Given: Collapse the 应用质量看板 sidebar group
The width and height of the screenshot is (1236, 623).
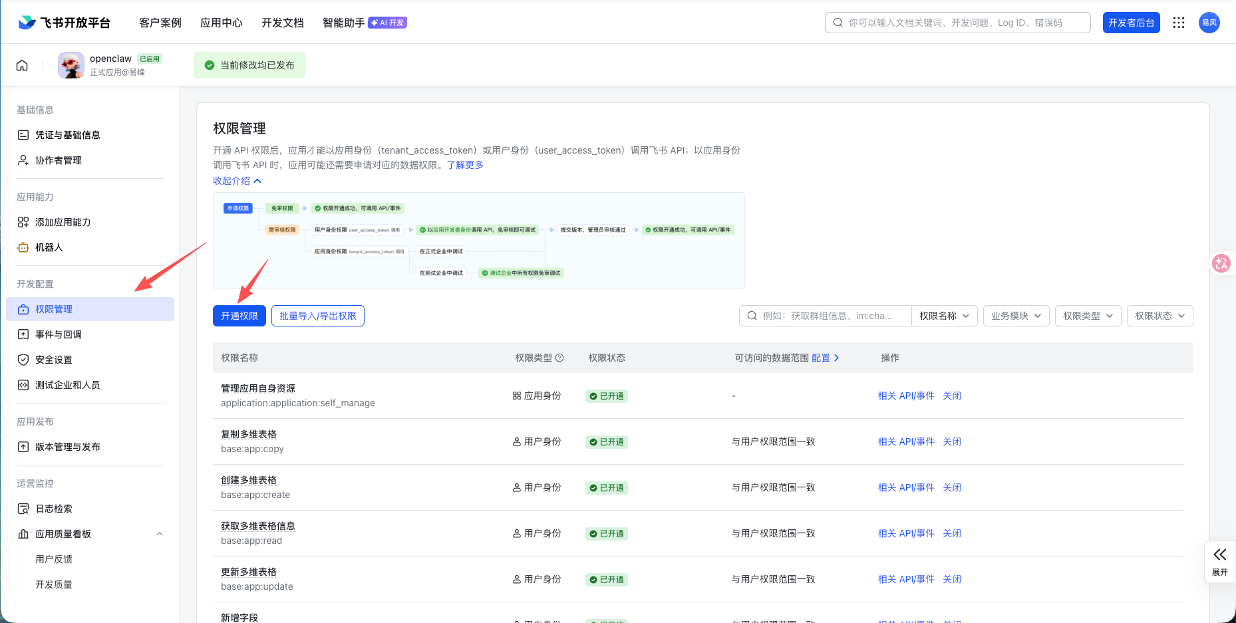Looking at the screenshot, I should click(x=160, y=534).
